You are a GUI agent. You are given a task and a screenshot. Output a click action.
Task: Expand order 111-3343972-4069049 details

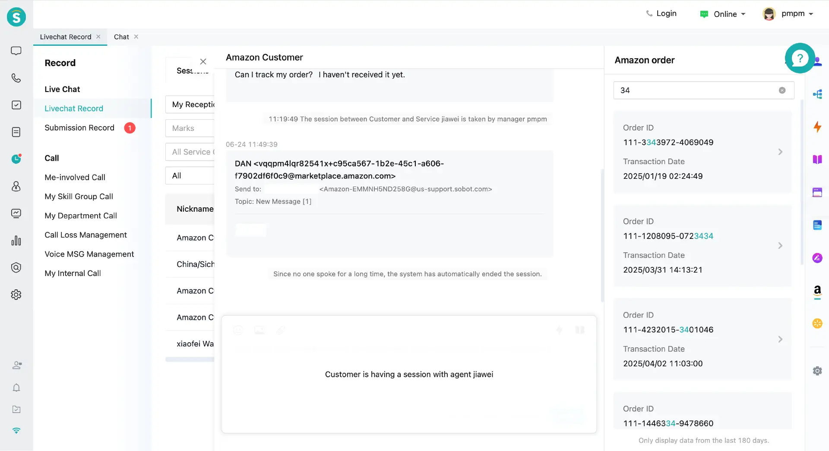(x=780, y=152)
